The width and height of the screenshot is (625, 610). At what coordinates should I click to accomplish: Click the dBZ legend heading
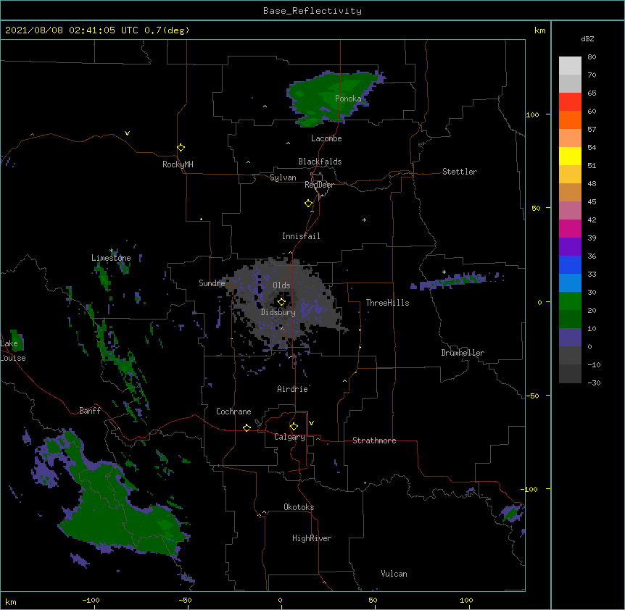click(x=587, y=38)
